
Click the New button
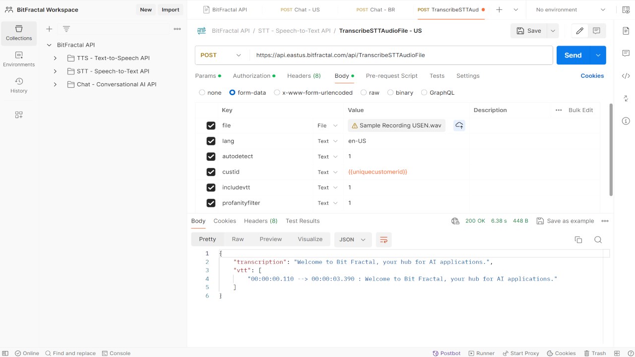coord(146,9)
